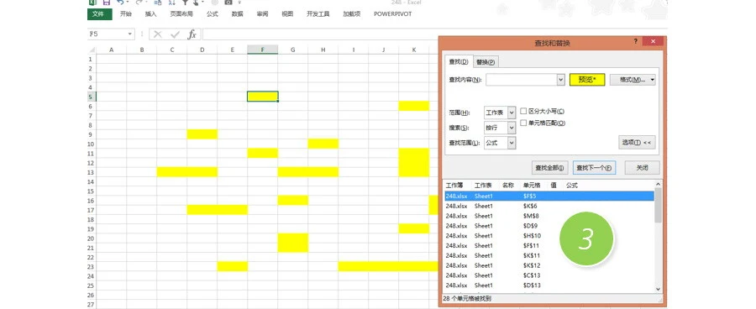756x309 pixels.
Task: Select the result row $H$10
Action: pos(549,236)
